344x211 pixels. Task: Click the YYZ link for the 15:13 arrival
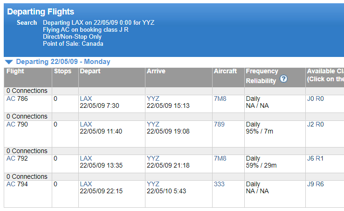pyautogui.click(x=153, y=99)
